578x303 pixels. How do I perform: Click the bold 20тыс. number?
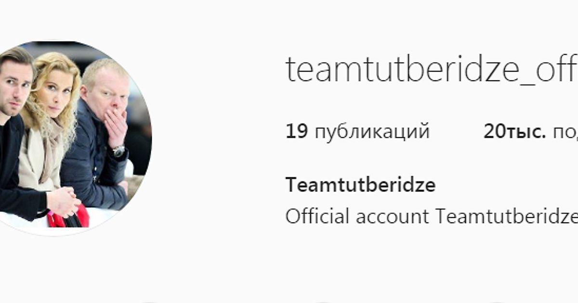click(x=514, y=131)
